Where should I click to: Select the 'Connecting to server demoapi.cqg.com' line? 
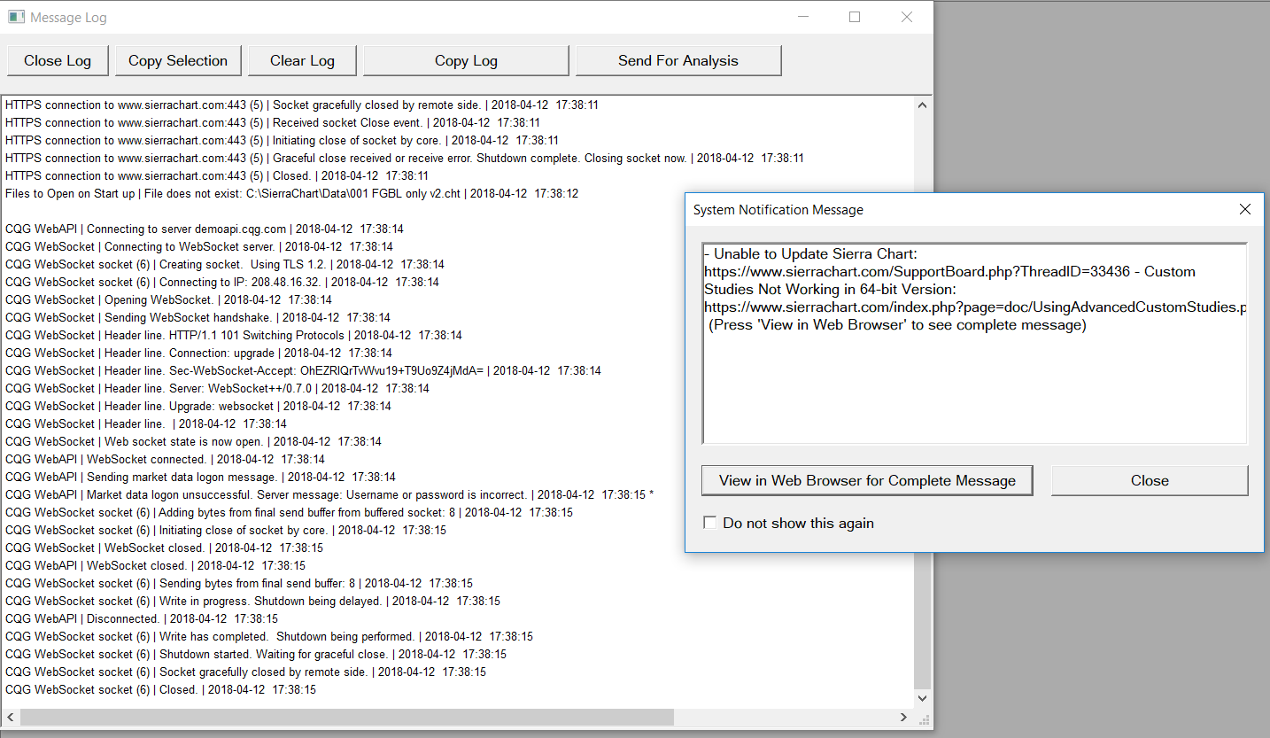205,229
